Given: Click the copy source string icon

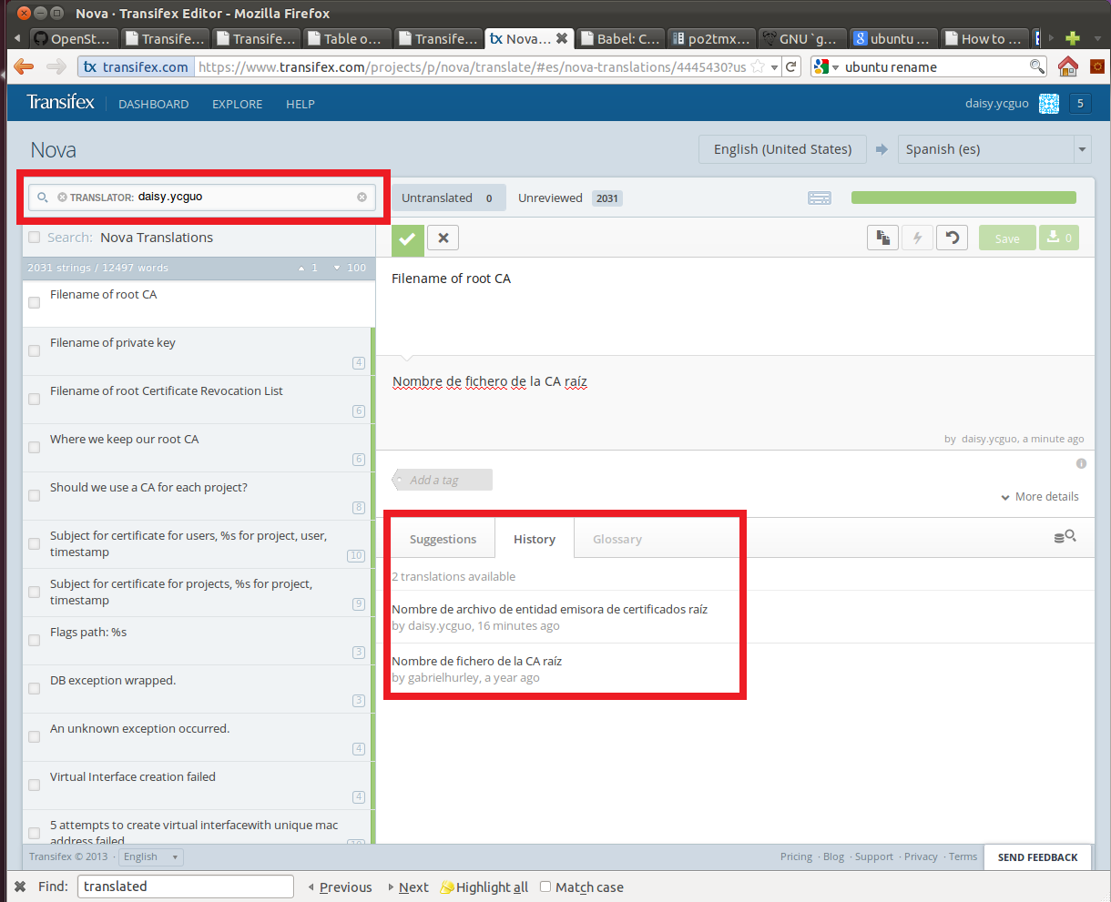Looking at the screenshot, I should point(882,238).
